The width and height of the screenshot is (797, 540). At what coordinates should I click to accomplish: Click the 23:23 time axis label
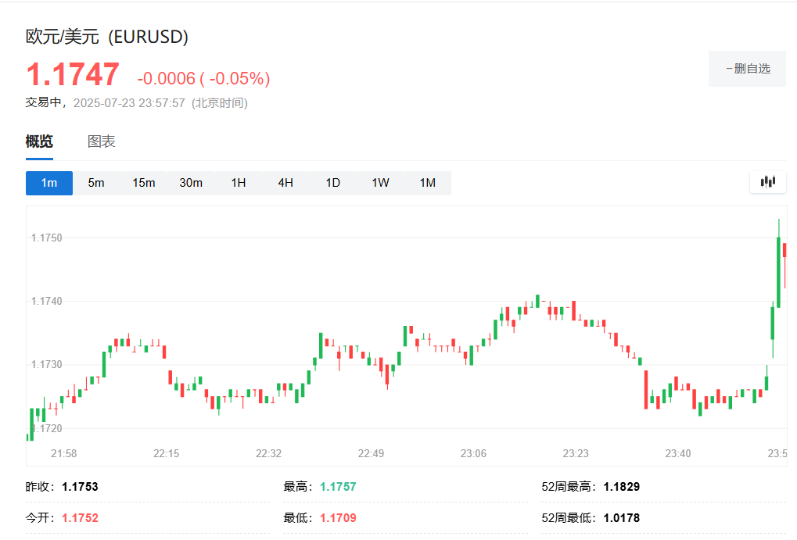coord(576,453)
